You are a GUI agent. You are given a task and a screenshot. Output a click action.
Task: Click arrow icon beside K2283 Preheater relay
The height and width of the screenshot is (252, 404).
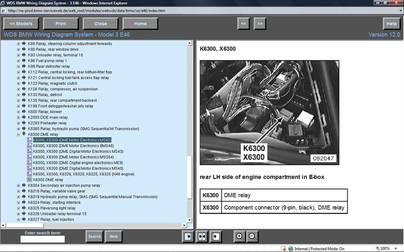tap(24, 122)
